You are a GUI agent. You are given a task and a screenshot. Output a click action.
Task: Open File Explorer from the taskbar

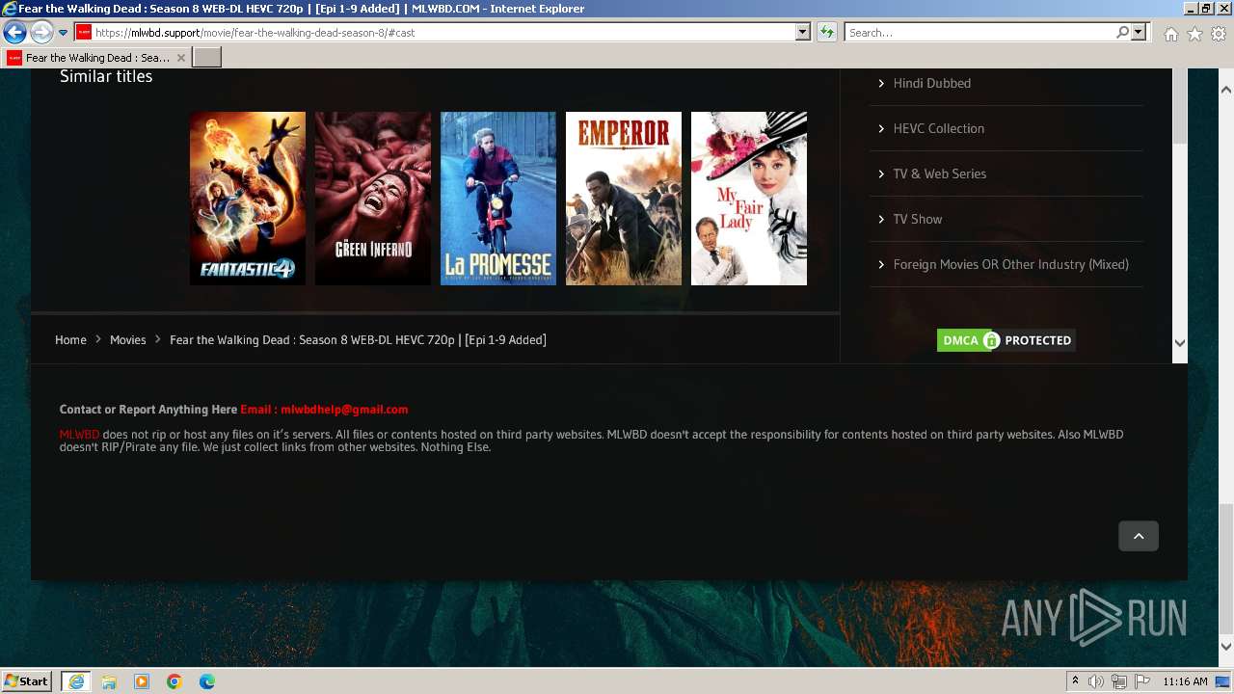[109, 681]
